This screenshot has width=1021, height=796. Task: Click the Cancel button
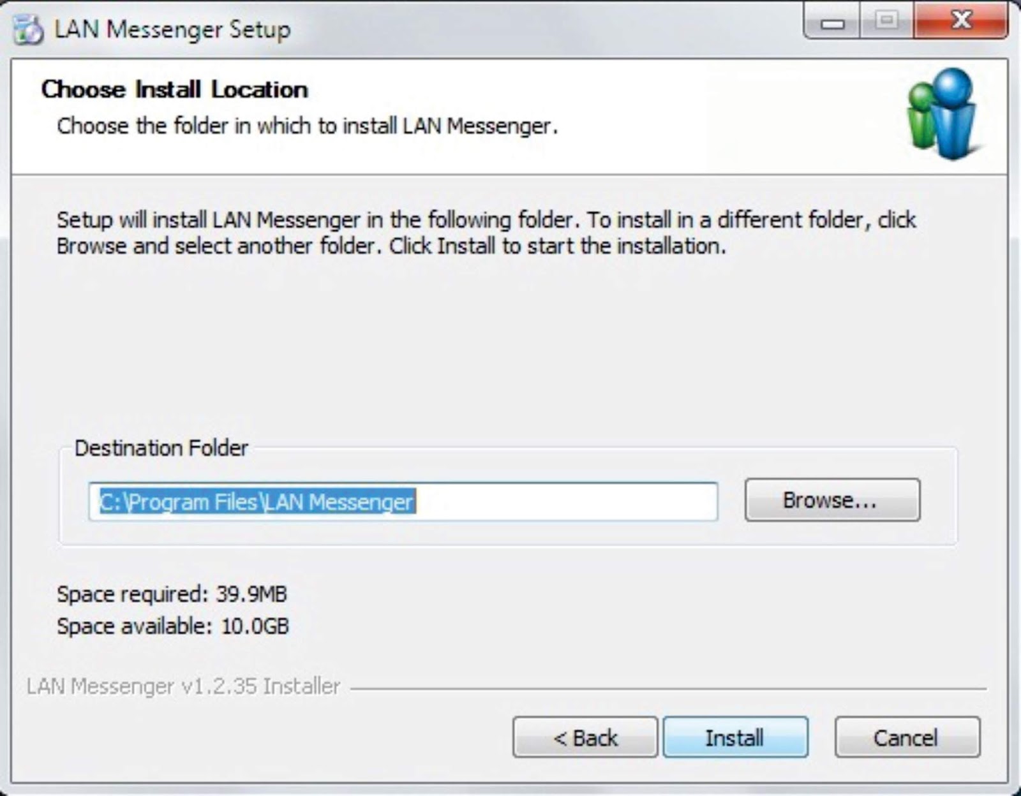point(907,737)
